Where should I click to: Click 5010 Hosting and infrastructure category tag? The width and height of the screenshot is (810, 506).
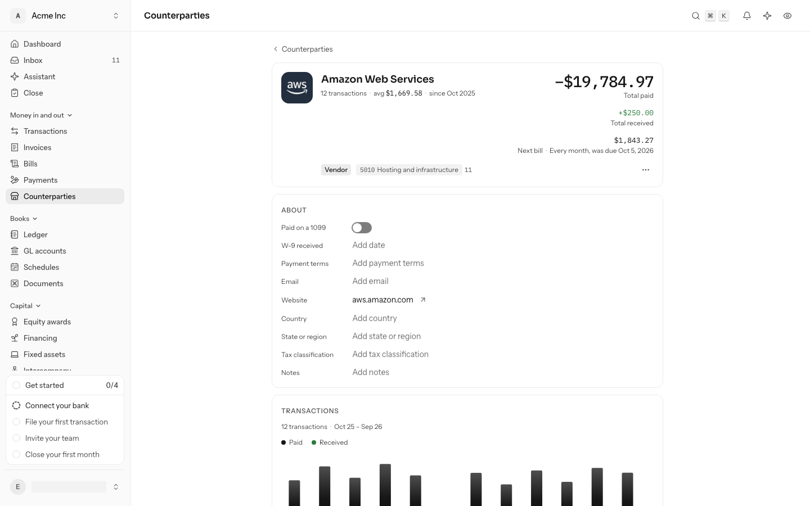point(409,170)
